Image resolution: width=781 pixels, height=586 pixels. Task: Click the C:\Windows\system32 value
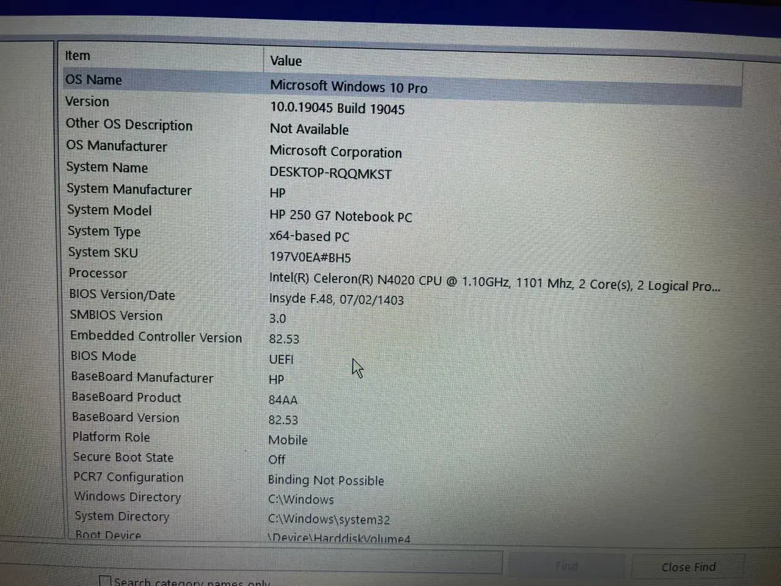coord(329,519)
